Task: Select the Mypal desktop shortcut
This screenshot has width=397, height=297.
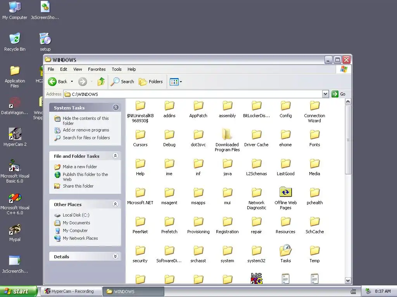Action: click(x=15, y=232)
